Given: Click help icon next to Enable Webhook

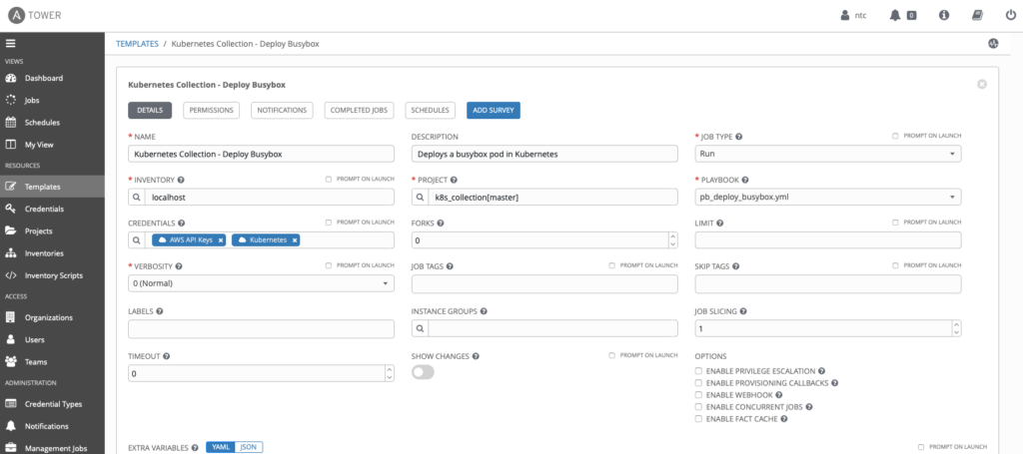Looking at the screenshot, I should [x=779, y=395].
